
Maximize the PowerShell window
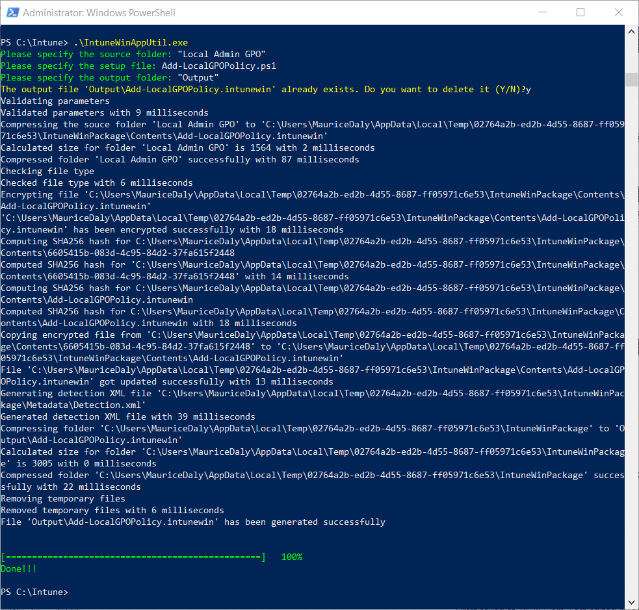(580, 12)
